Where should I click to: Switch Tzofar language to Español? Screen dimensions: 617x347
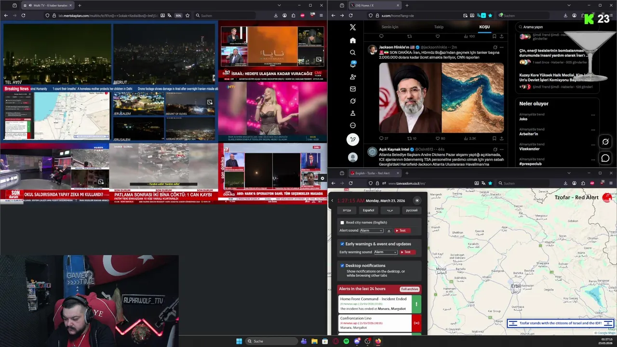click(x=368, y=210)
